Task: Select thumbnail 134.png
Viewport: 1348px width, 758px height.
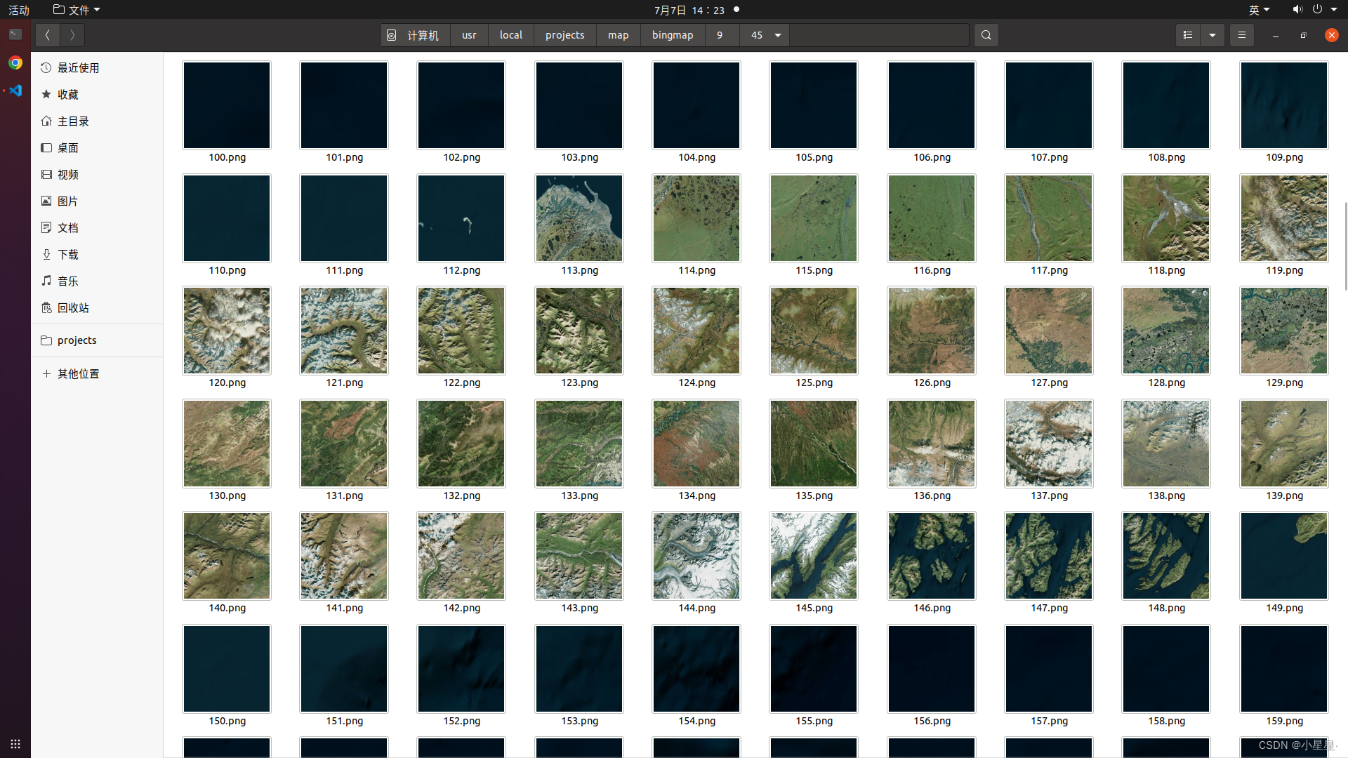Action: tap(696, 444)
